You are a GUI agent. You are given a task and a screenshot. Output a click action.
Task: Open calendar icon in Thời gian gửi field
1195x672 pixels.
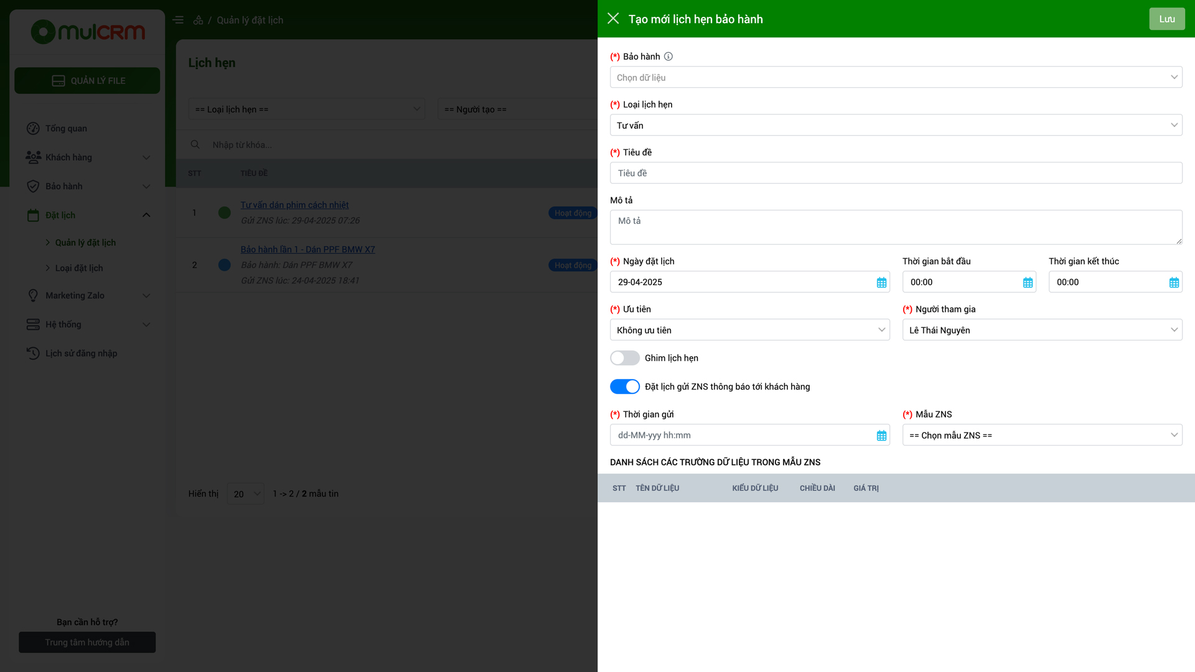pyautogui.click(x=881, y=436)
